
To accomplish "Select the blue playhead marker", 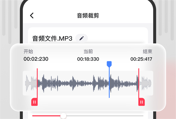I will 109,64.
